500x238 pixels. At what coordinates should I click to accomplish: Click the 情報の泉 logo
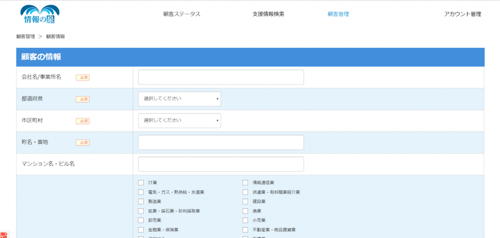tap(40, 14)
